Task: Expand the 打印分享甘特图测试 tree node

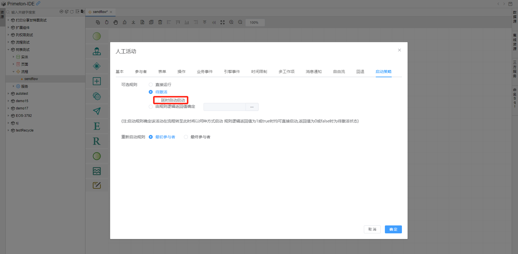Action: click(x=9, y=20)
